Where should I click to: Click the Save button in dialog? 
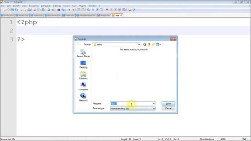click(168, 103)
